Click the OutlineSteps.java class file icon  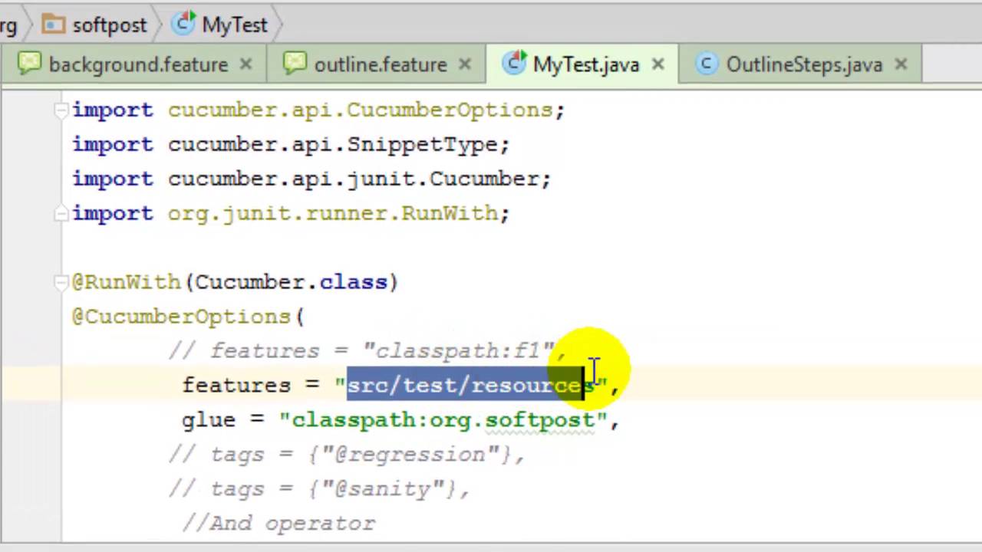point(707,64)
